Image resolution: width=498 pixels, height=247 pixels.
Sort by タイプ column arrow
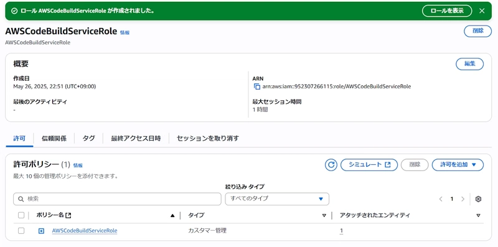324,215
